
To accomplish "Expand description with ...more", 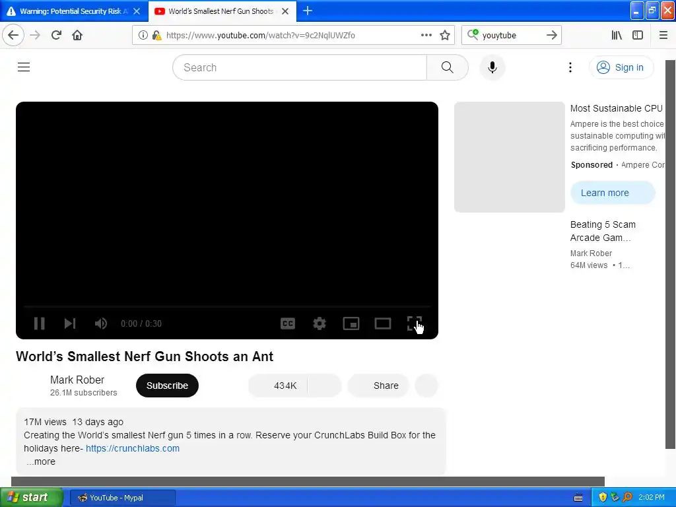I will (x=40, y=461).
